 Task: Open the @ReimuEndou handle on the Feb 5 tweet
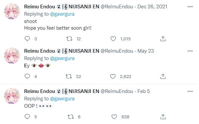tap(117, 91)
